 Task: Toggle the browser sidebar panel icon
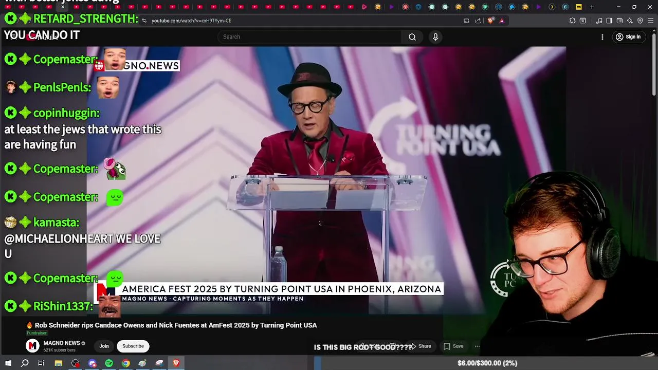tap(609, 21)
